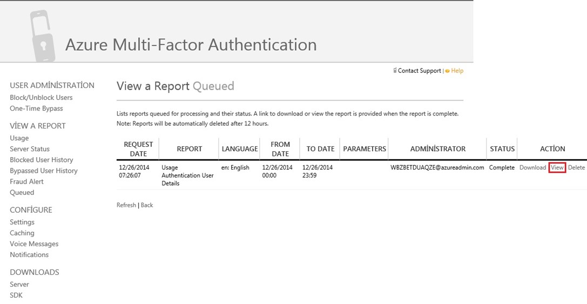The height and width of the screenshot is (304, 587).
Task: Click the Azure Multi-Factor Authentication title
Action: pyautogui.click(x=191, y=45)
